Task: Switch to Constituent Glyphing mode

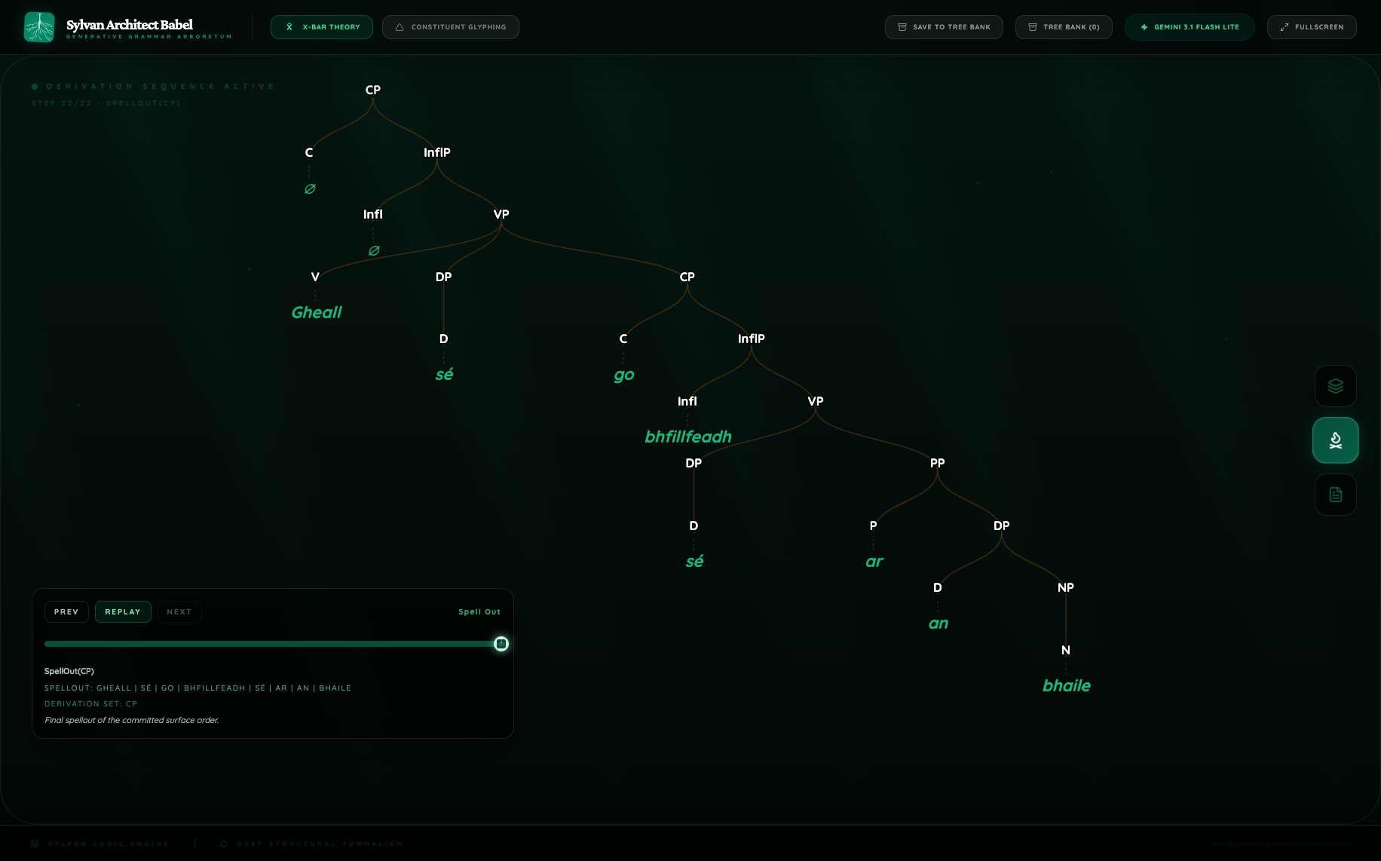Action: coord(450,27)
